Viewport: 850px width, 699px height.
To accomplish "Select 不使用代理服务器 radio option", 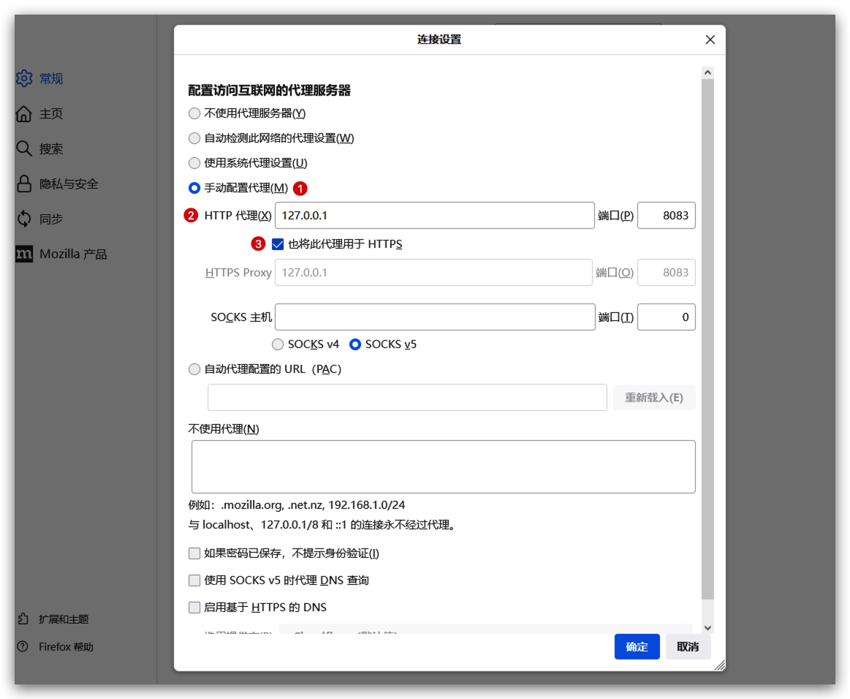I will coord(194,113).
